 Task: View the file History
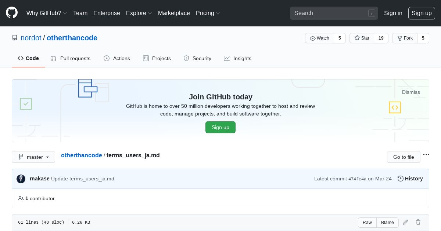tap(410, 179)
